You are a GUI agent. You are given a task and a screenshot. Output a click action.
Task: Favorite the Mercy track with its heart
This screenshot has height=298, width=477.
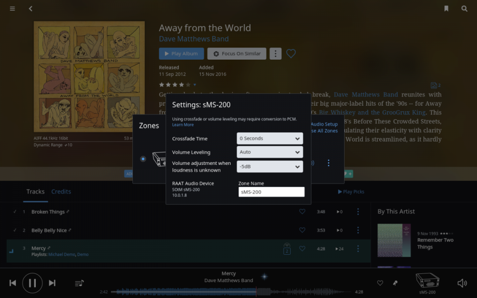tap(302, 249)
